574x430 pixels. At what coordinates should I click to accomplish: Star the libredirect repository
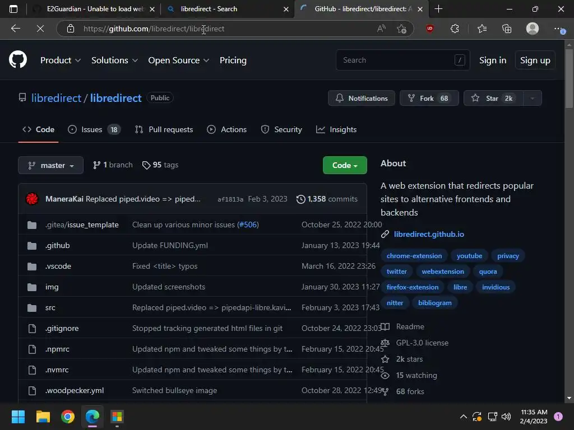(x=493, y=98)
